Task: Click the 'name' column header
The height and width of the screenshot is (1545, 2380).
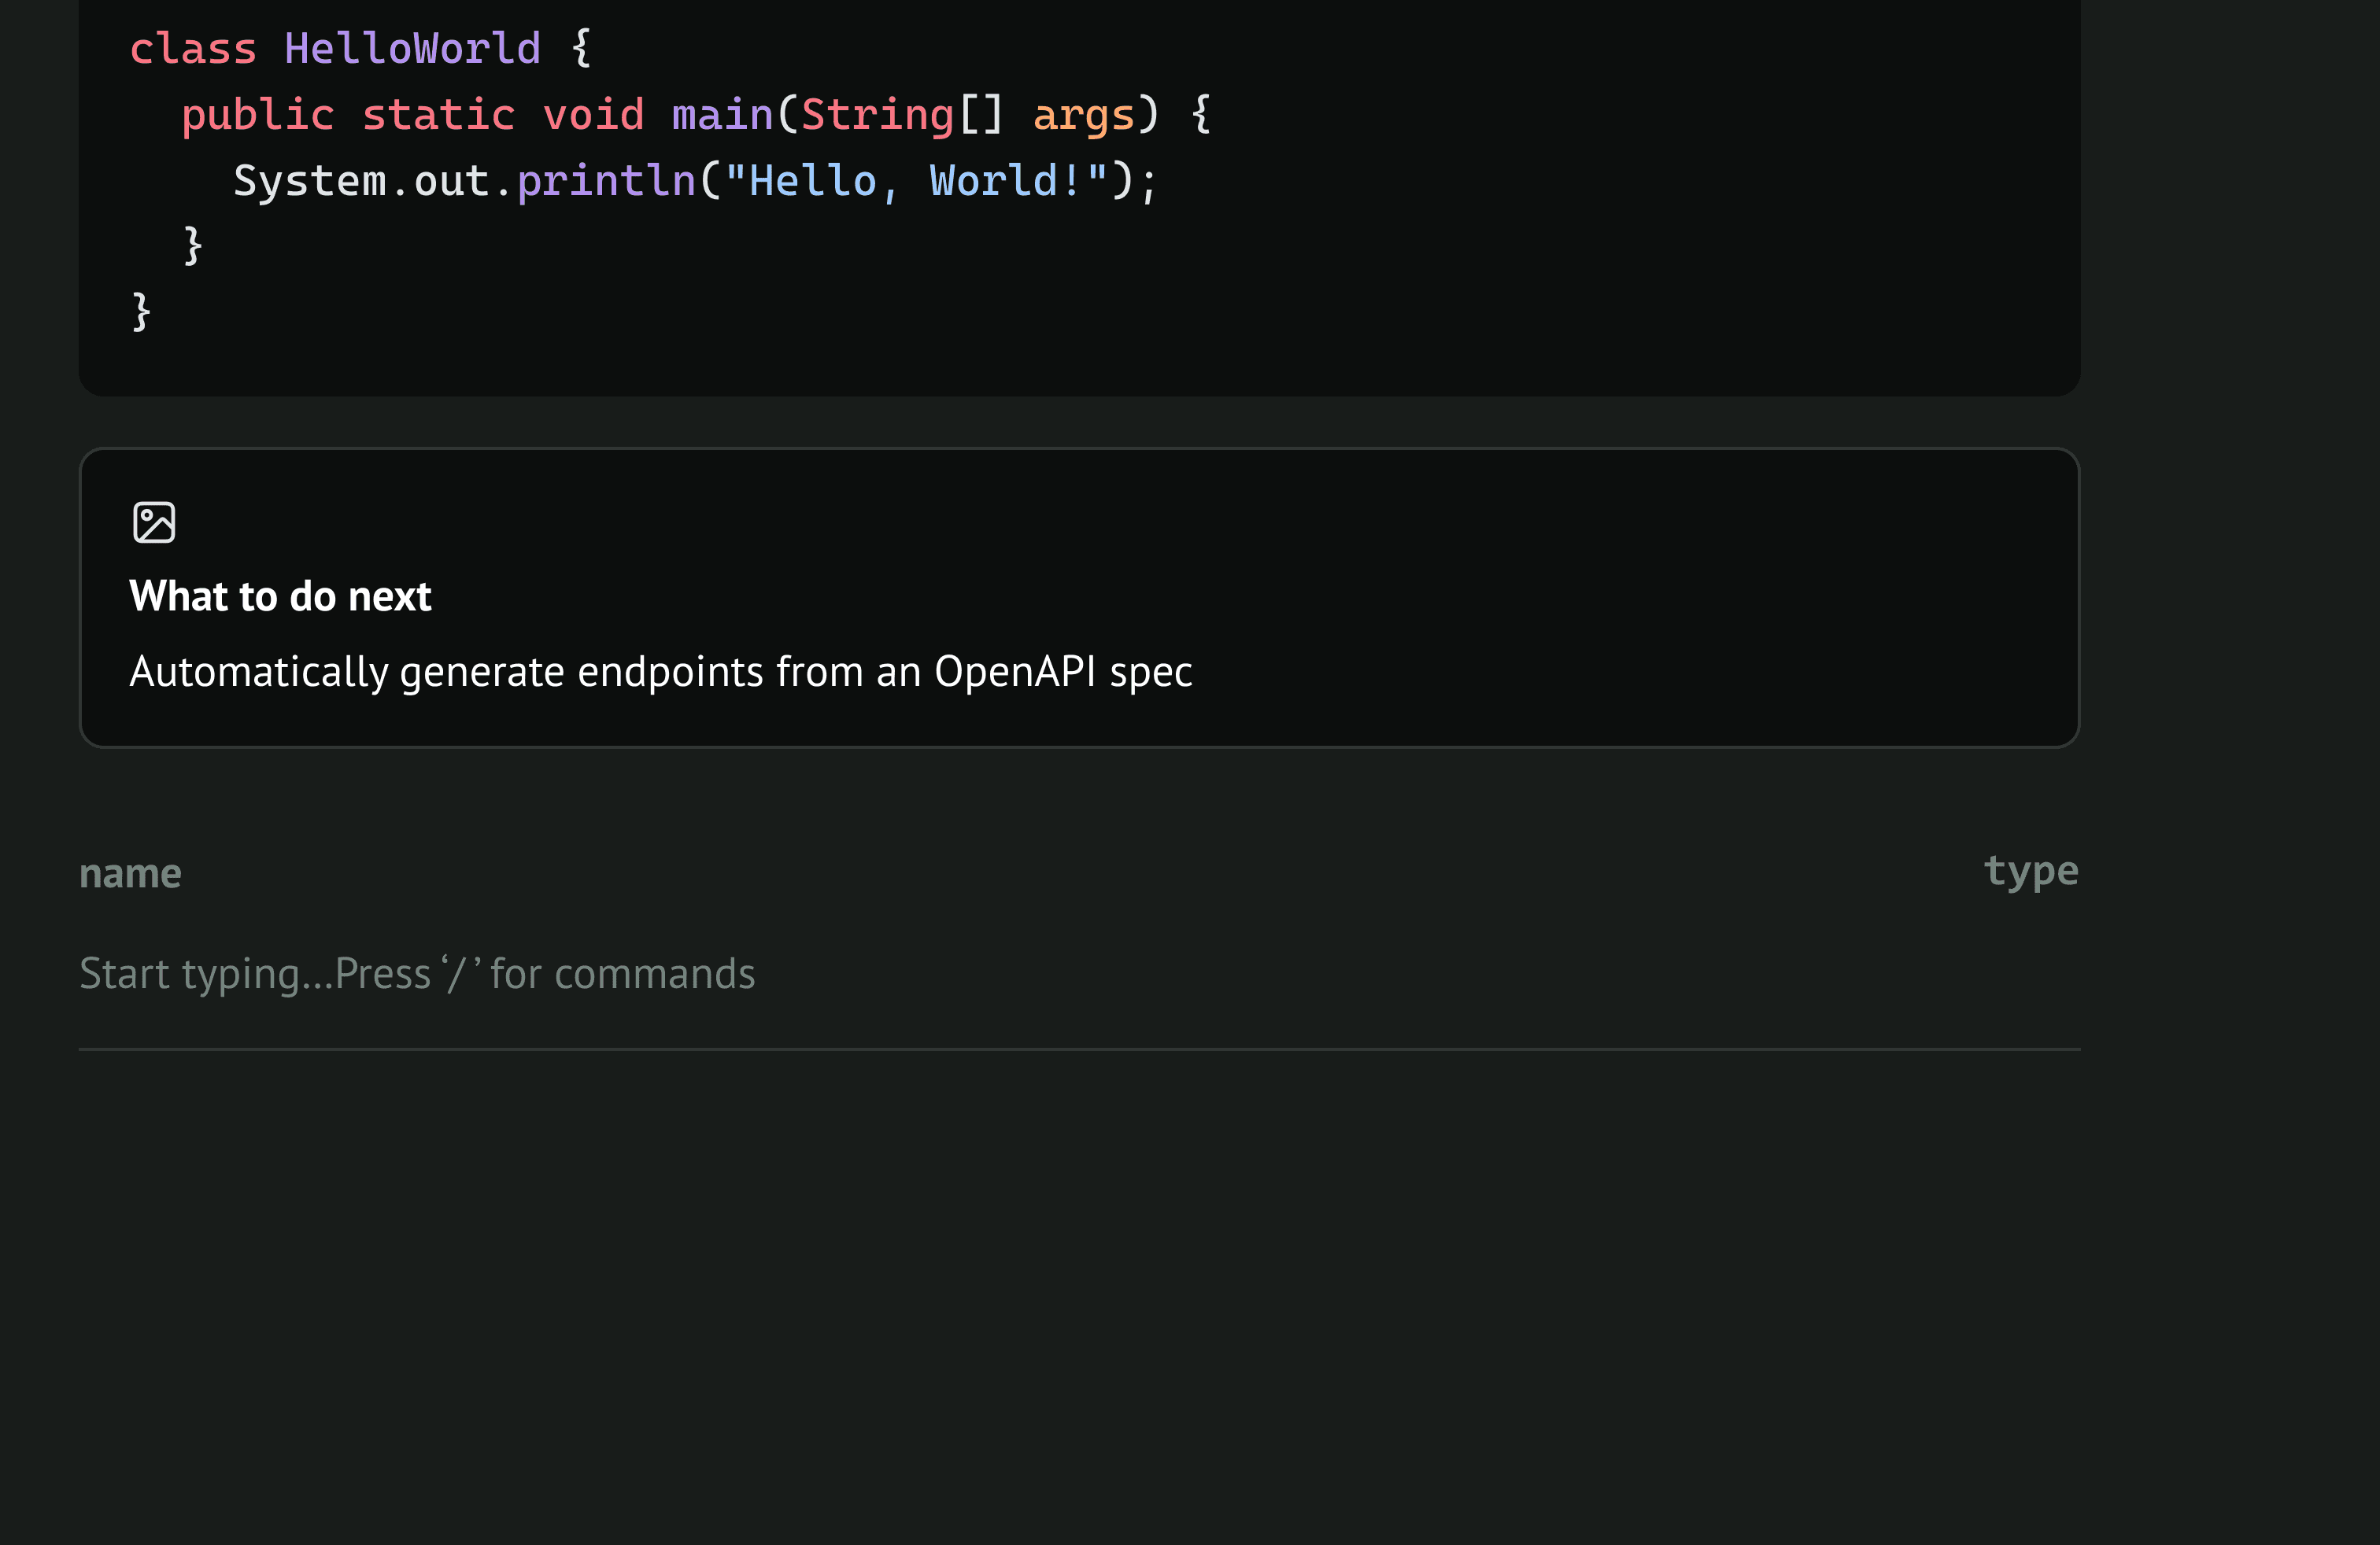Action: pos(130,873)
